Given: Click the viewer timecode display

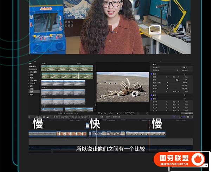Looking at the screenshot, I should (x=129, y=113).
